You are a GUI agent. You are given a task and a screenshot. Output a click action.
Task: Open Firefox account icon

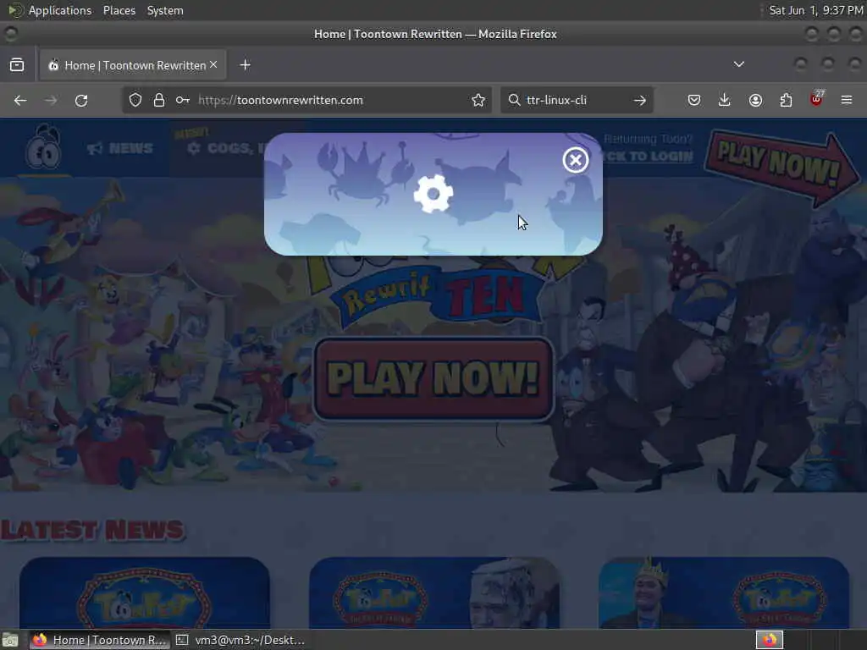coord(755,100)
